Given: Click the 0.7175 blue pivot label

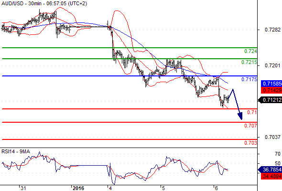Looking at the screenshot, I should point(249,79).
